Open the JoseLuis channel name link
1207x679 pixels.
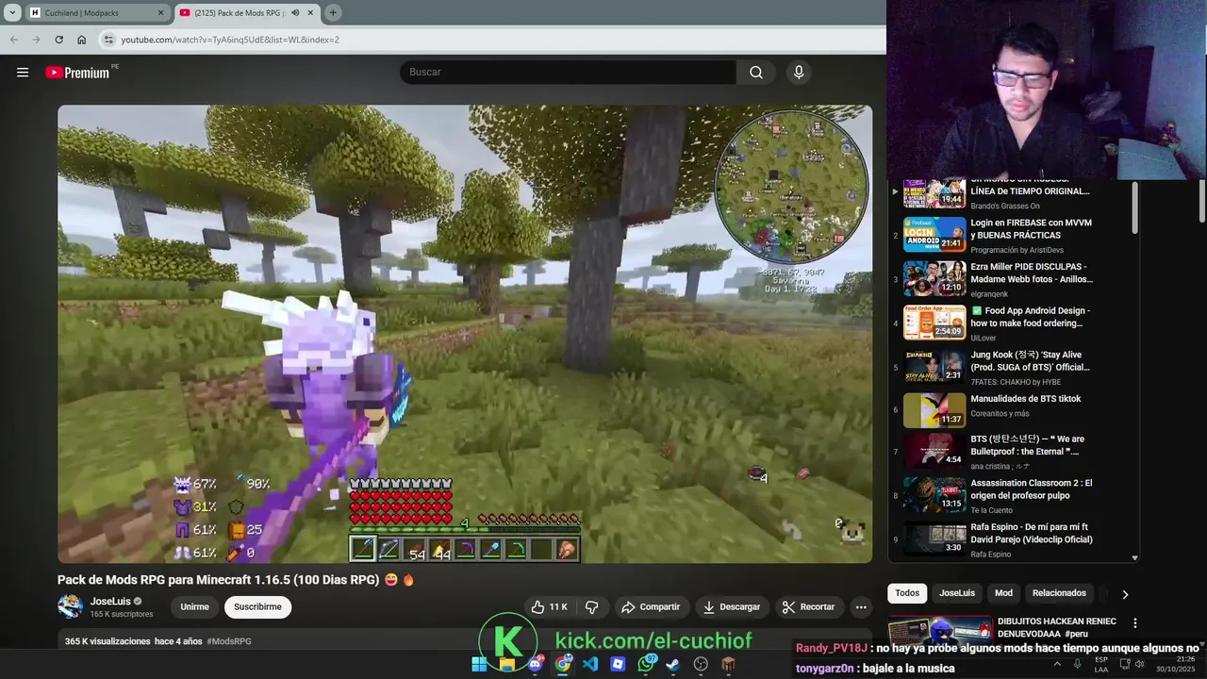pyautogui.click(x=110, y=602)
